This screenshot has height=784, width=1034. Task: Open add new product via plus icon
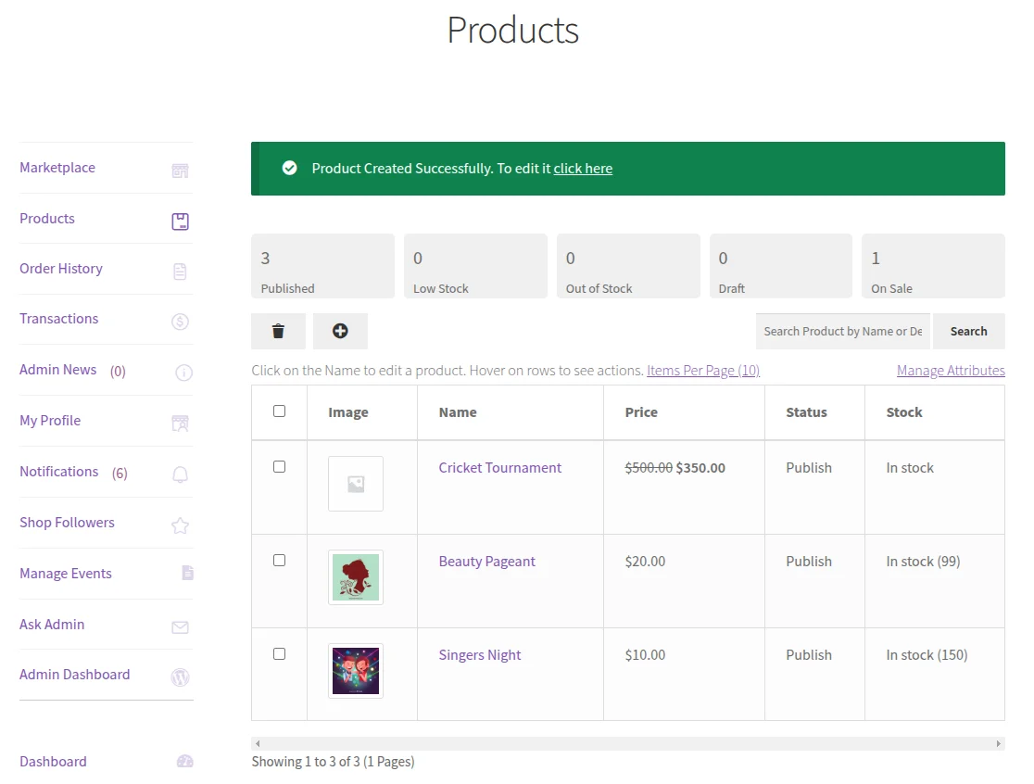[339, 331]
